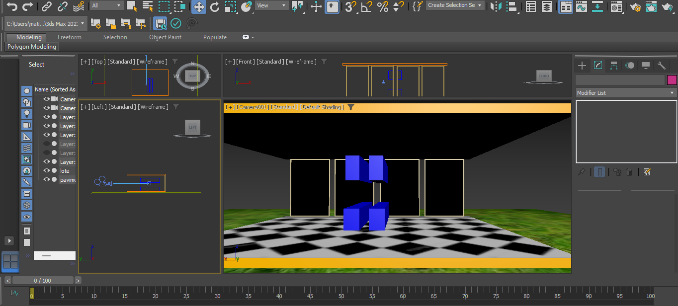This screenshot has width=678, height=306.
Task: Toggle visibility of the 'pavime' object
Action: (x=47, y=180)
